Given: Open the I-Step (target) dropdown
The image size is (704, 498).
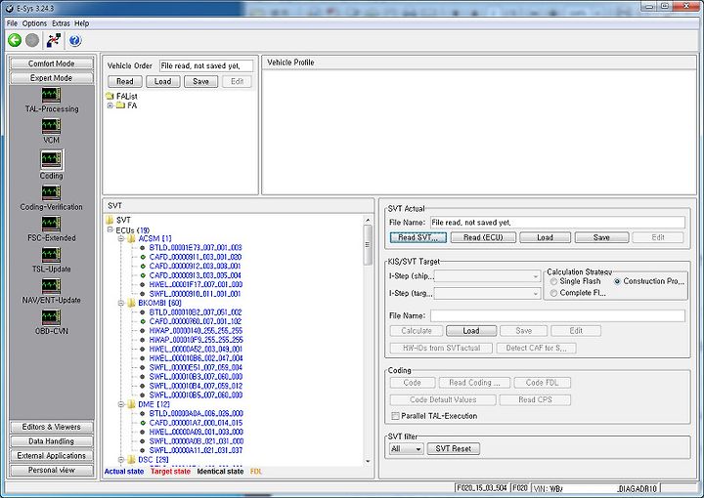Looking at the screenshot, I should point(535,294).
